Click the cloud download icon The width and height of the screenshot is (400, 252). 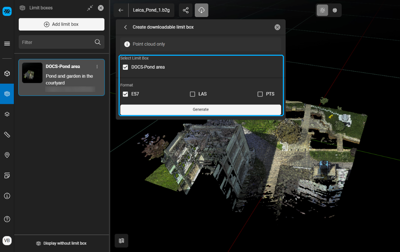coord(201,10)
